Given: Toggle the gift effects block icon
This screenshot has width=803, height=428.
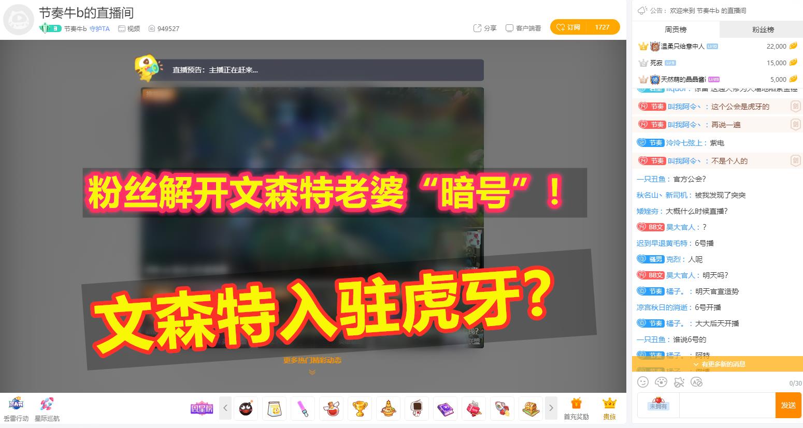Looking at the screenshot, I should pyautogui.click(x=679, y=382).
